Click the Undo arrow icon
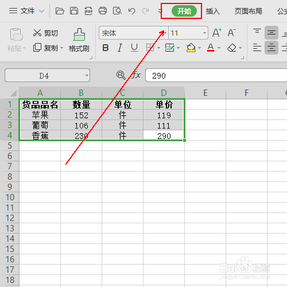The image size is (287, 287). 131,11
